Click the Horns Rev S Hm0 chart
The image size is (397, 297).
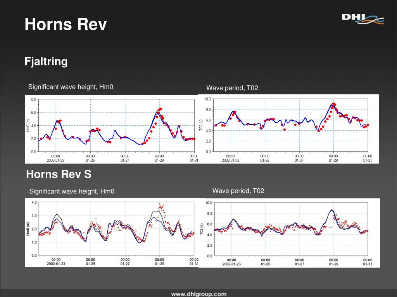point(112,232)
